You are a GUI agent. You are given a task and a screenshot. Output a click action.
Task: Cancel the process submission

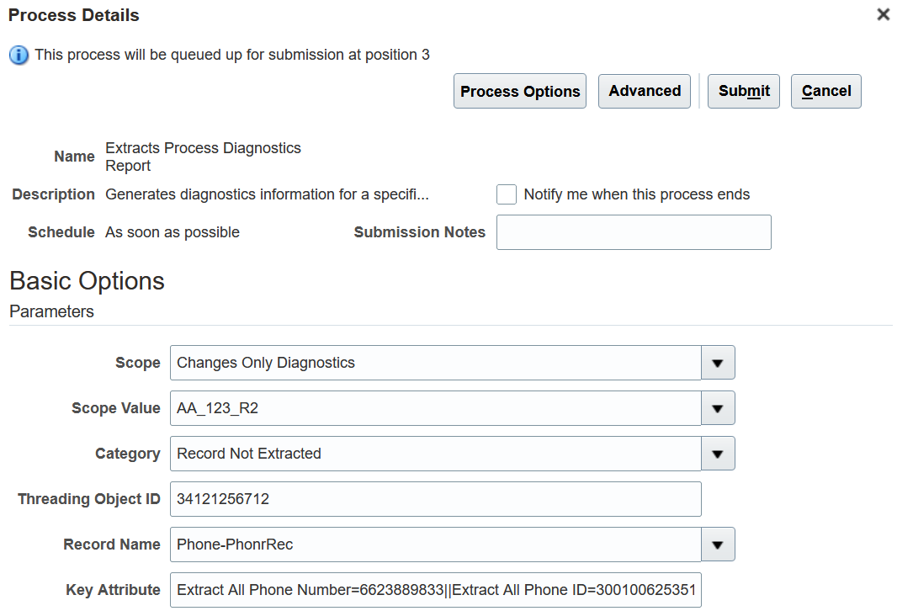825,91
